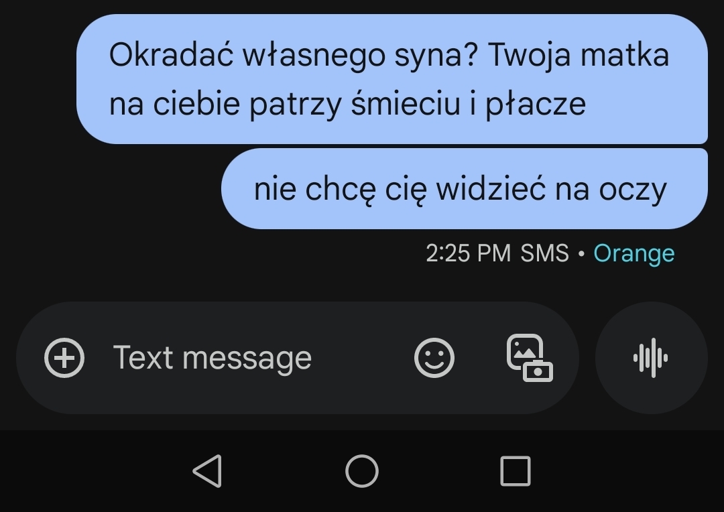Select the "nie chcę cię widzieć" message bubble
The height and width of the screenshot is (512, 724).
(x=465, y=189)
